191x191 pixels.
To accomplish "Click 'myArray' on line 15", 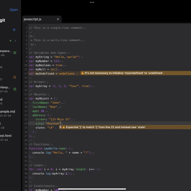I will pos(41,86).
